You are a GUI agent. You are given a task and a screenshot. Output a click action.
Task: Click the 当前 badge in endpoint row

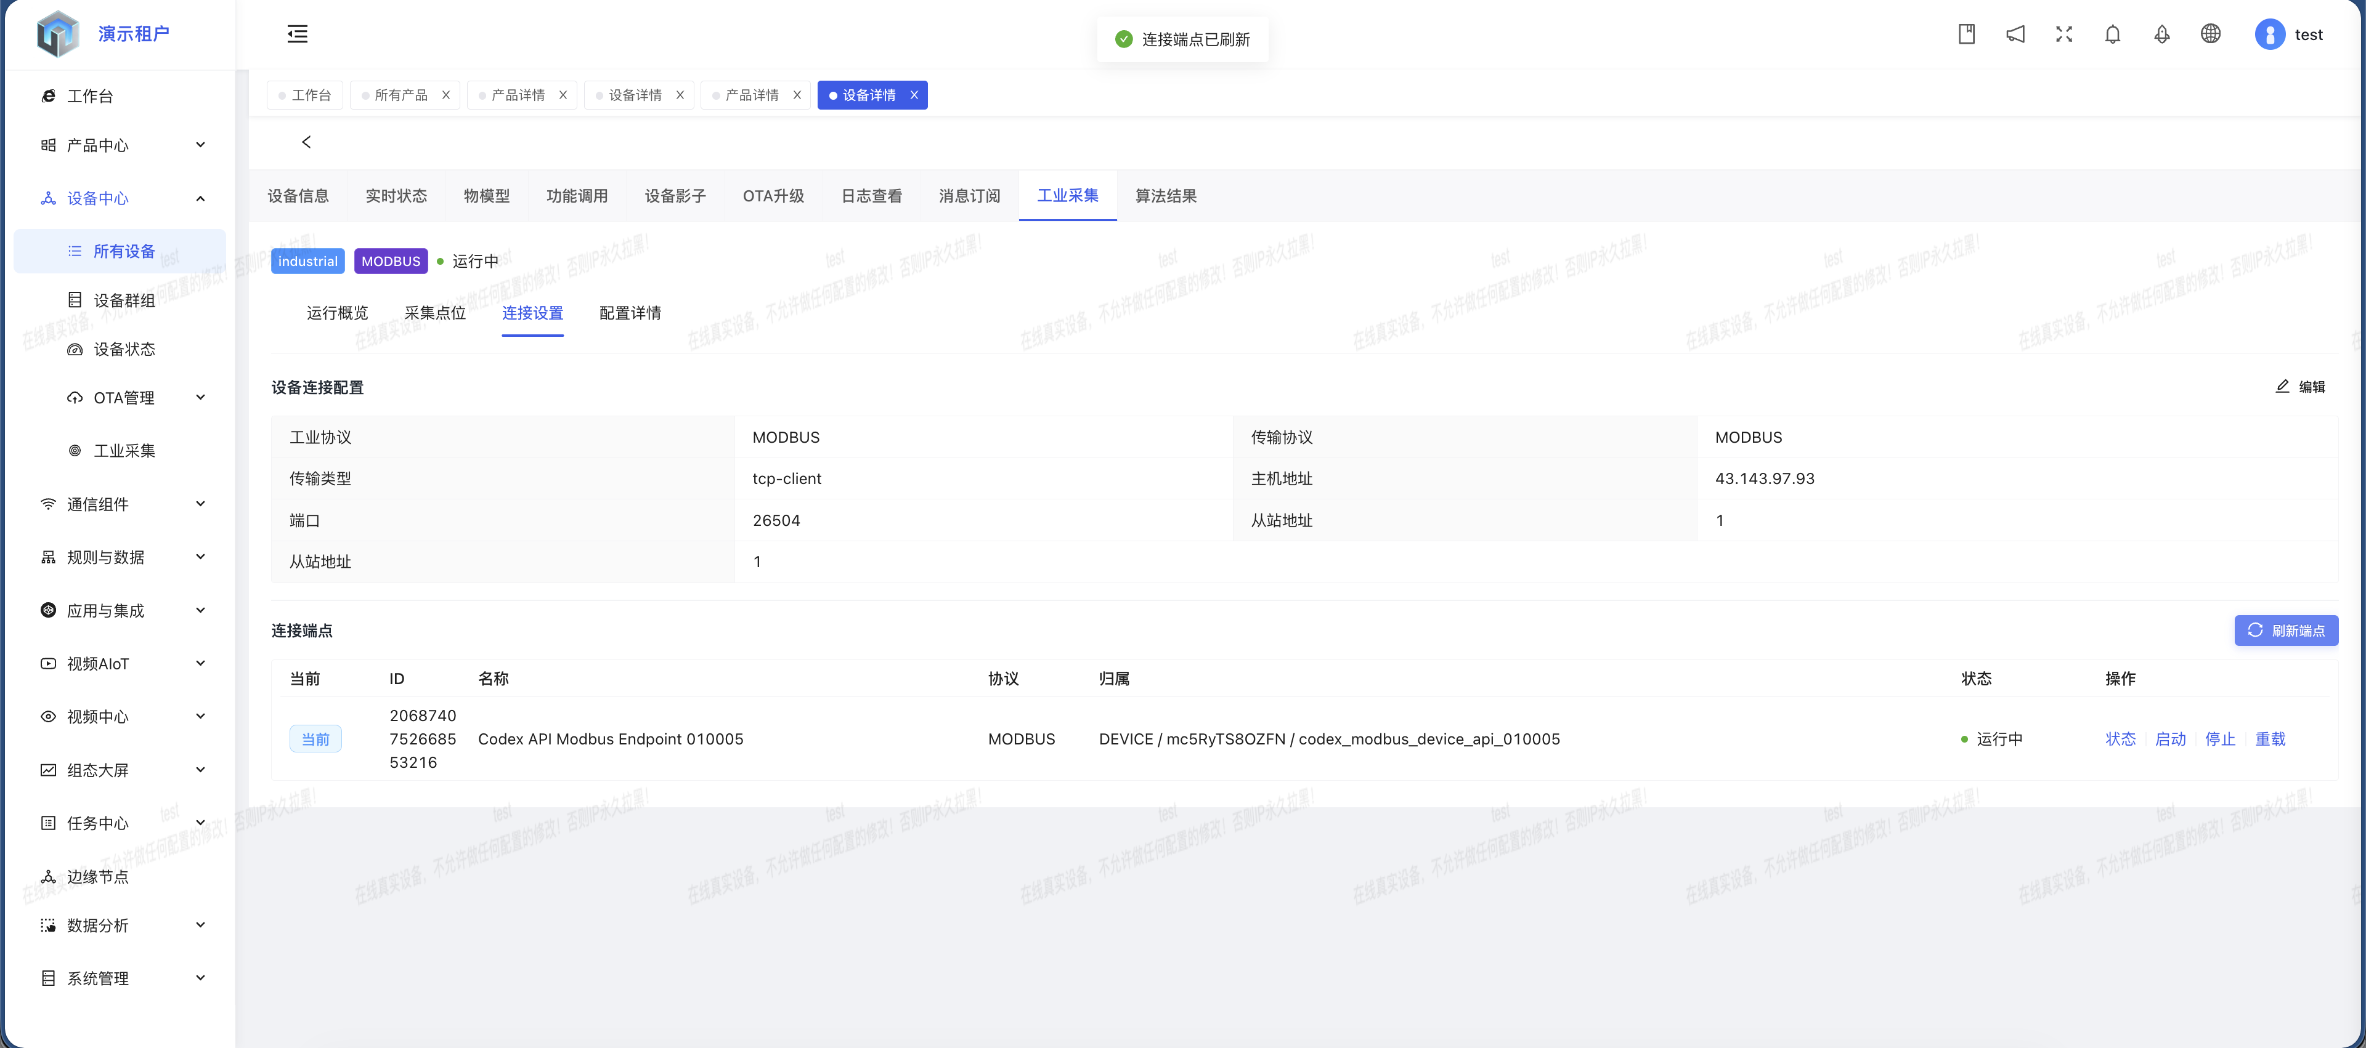pyautogui.click(x=315, y=739)
